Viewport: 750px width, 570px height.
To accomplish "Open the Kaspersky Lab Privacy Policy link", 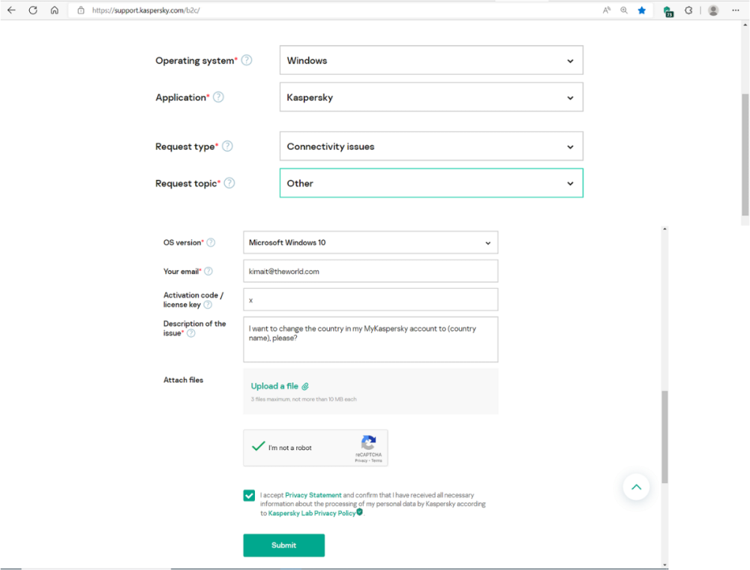I will [x=311, y=514].
